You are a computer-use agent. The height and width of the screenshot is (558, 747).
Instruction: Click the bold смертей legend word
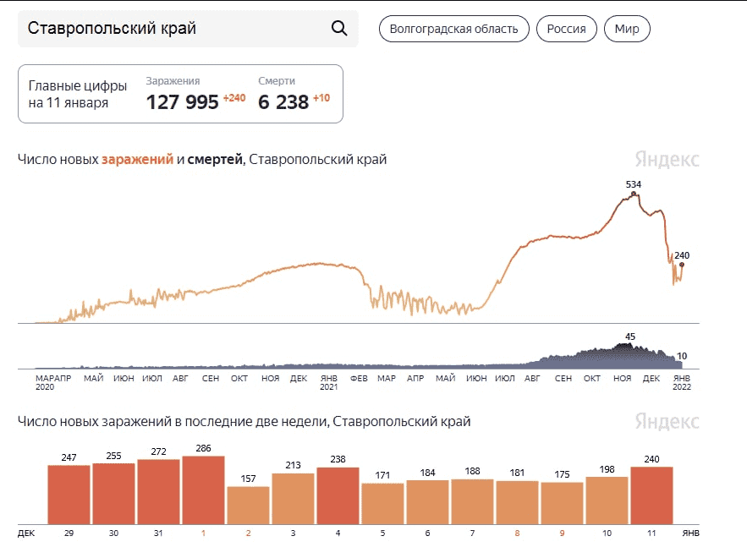215,159
